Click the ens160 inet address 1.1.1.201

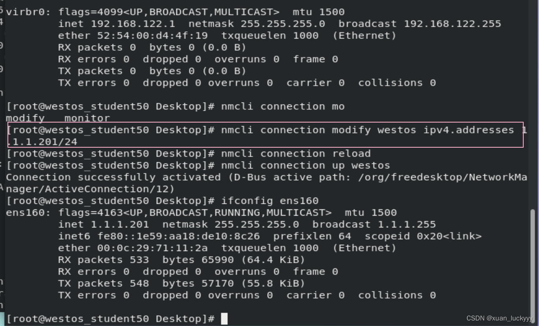120,224
